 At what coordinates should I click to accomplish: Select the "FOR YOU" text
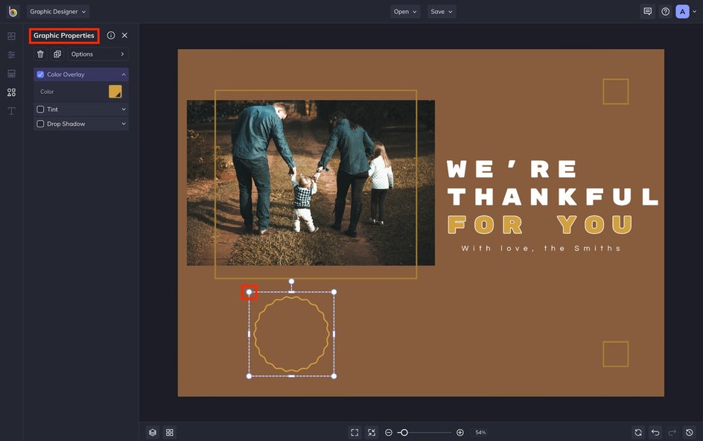(540, 225)
